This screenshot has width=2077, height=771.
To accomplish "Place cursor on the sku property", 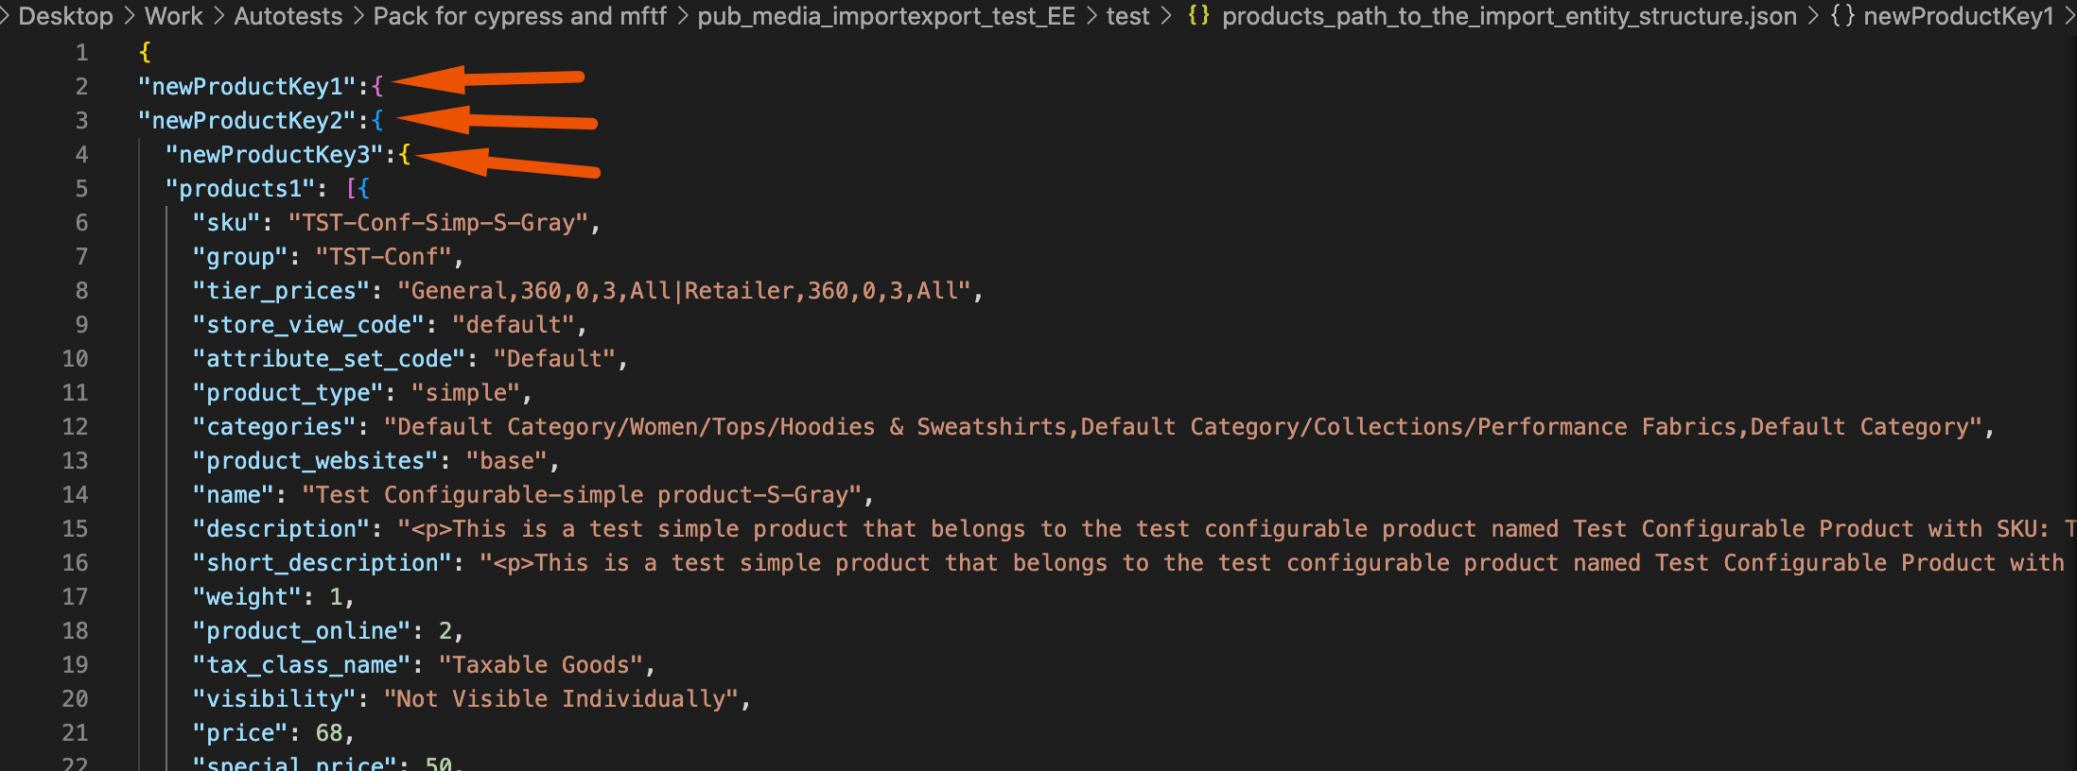I will (224, 222).
